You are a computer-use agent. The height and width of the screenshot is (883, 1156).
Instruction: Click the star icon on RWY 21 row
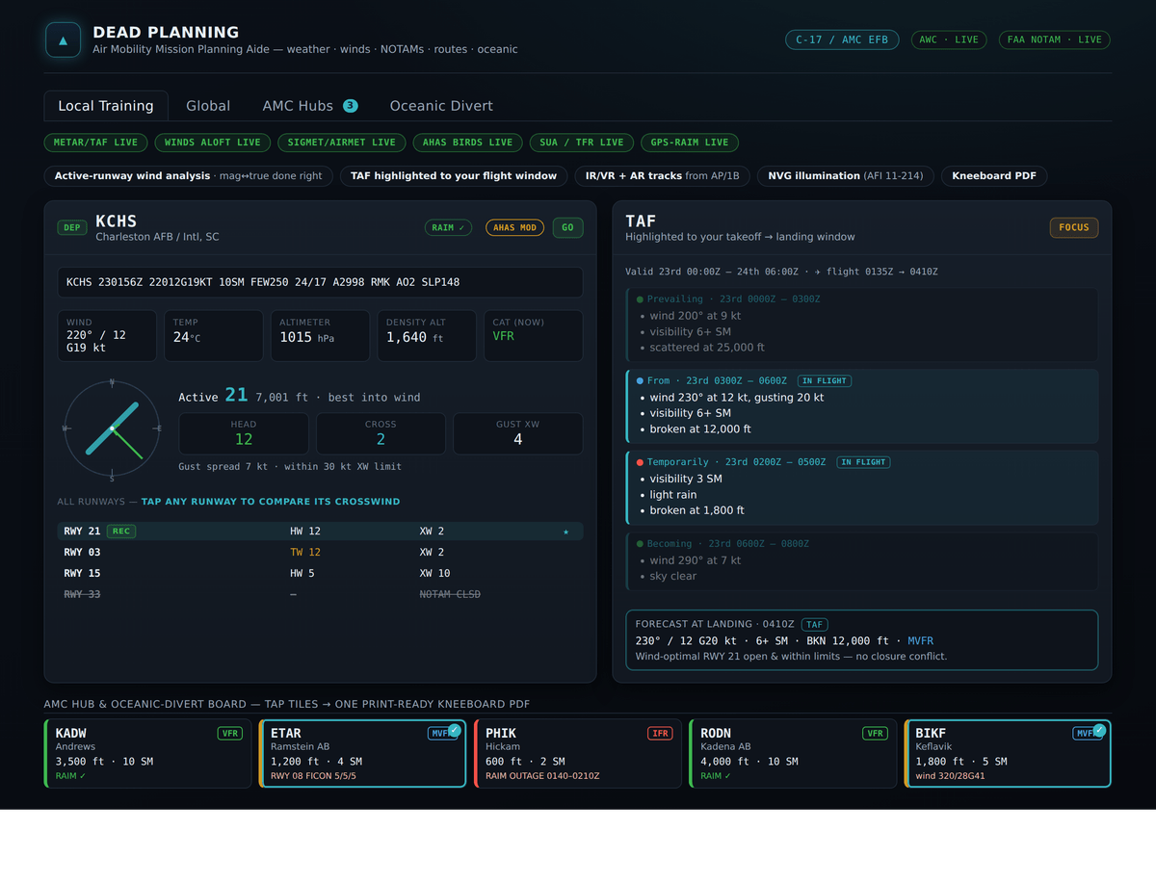pyautogui.click(x=566, y=532)
